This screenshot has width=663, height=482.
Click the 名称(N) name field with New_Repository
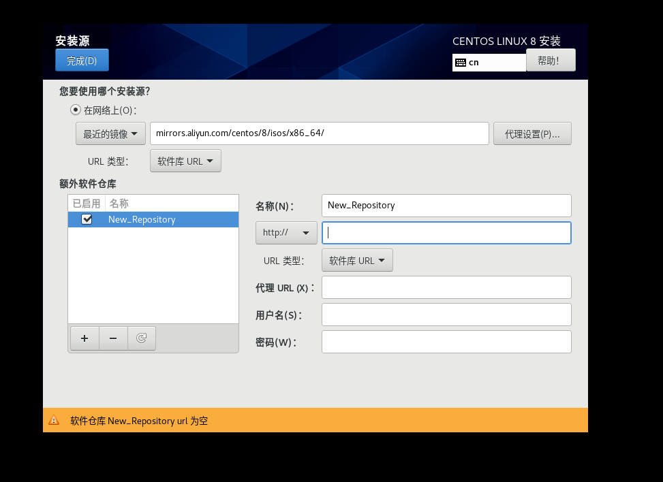tap(446, 206)
